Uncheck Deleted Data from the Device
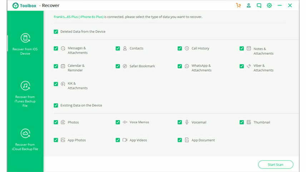This screenshot has height=172, width=306. tap(56, 31)
